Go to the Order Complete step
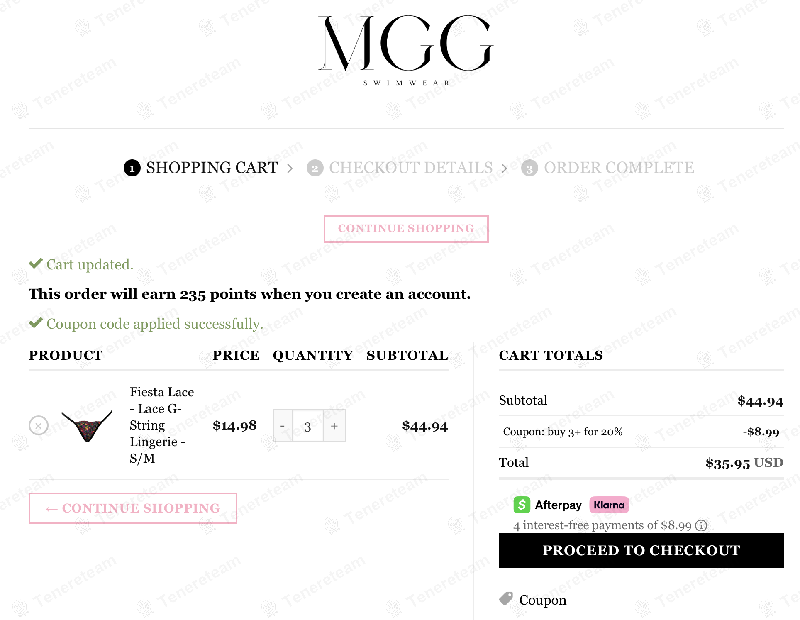Image resolution: width=800 pixels, height=620 pixels. [619, 168]
